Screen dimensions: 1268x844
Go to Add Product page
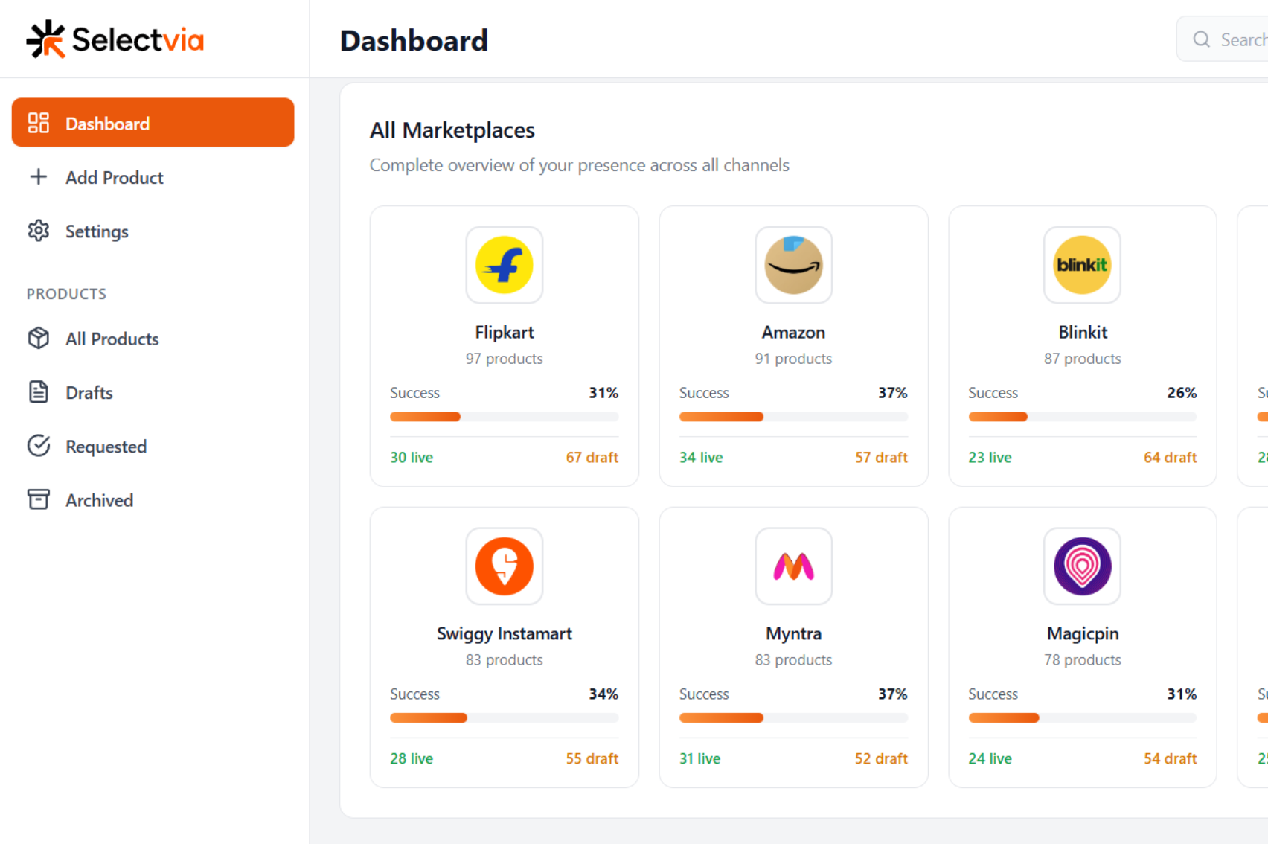[x=114, y=177]
